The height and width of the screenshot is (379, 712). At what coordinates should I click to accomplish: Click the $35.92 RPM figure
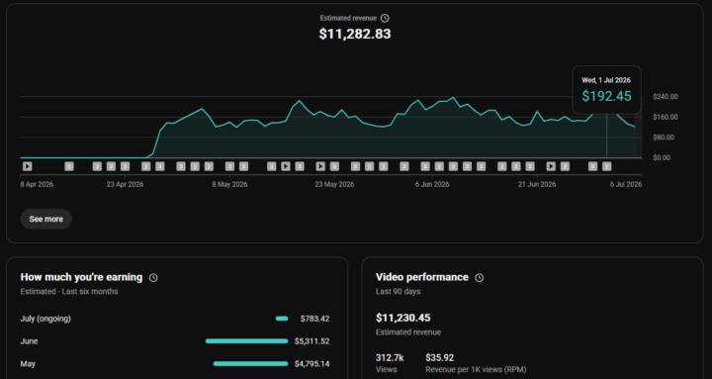pos(439,358)
